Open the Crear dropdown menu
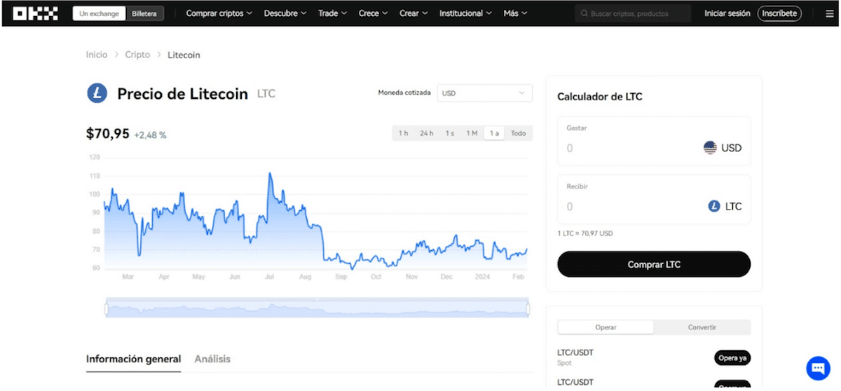 click(413, 13)
